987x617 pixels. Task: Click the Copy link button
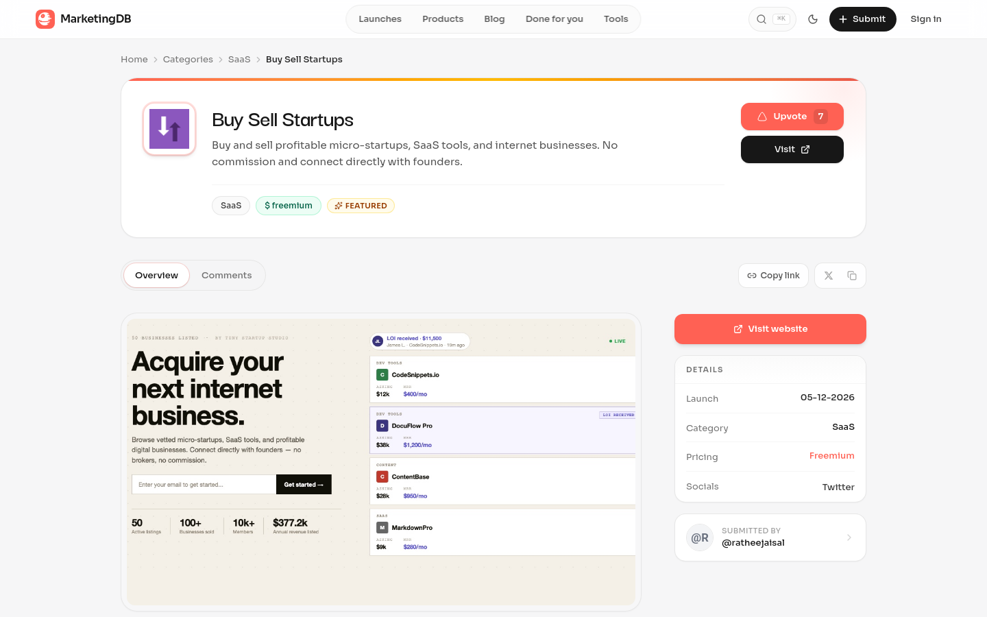[x=773, y=276]
